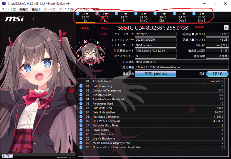The width and height of the screenshot is (231, 159).
Task: Click the chibi Mei Mihoshi character image
Action: [x=91, y=53]
